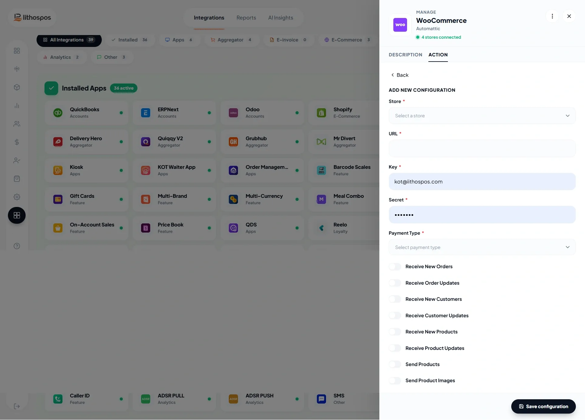Click the Odoo app icon
Image resolution: width=585 pixels, height=420 pixels.
pos(233,113)
